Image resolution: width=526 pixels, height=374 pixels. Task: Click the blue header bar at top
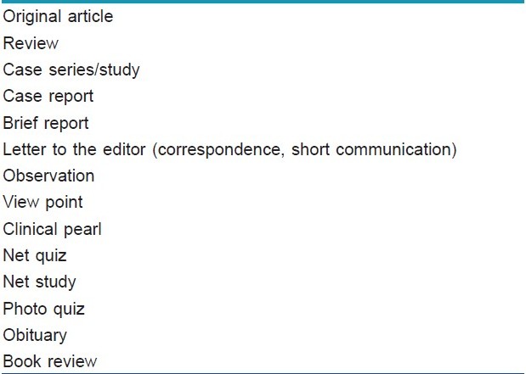[x=263, y=2]
